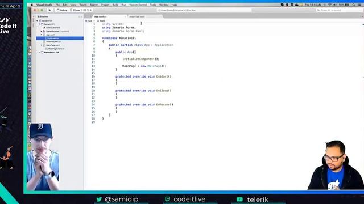
Task: Click the 'MainPage = new MainPage();' line
Action: point(144,66)
